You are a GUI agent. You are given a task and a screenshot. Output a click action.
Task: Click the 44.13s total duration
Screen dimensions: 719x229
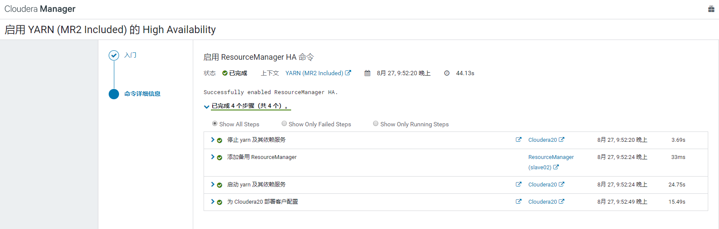465,73
